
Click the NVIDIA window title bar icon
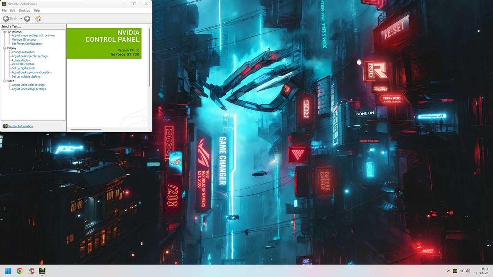(4, 4)
